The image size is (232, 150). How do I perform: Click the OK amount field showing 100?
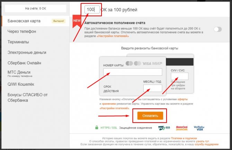pos(92,10)
